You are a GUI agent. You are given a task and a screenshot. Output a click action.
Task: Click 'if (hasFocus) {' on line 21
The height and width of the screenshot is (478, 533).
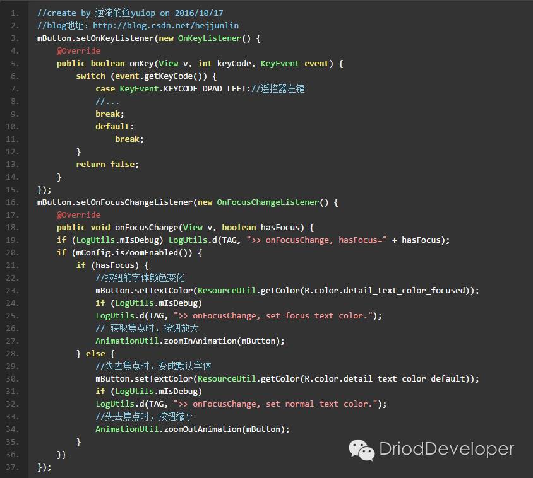[112, 265]
